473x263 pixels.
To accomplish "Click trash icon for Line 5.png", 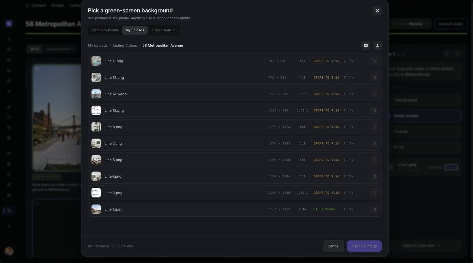I will [375, 160].
